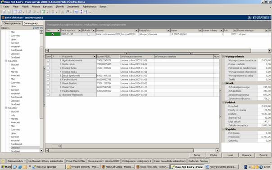Select the Marek Bialski employee row

132,83
